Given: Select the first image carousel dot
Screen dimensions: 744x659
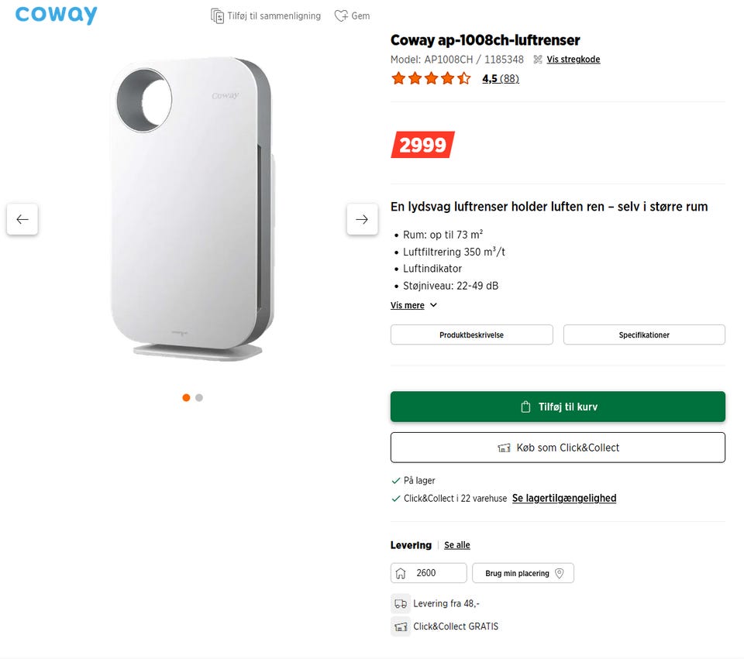Looking at the screenshot, I should pos(186,397).
